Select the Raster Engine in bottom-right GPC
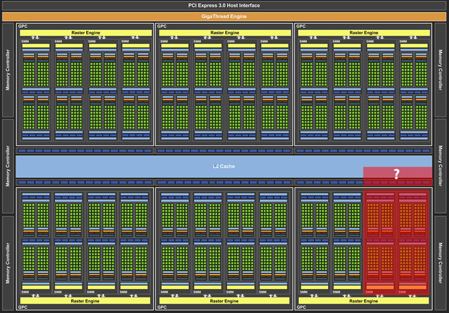 coord(362,301)
